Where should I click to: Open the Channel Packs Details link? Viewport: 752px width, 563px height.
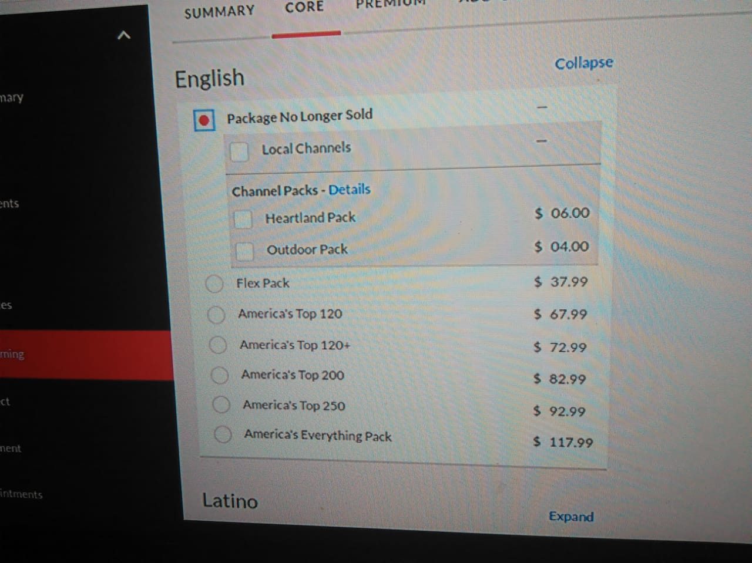click(350, 190)
